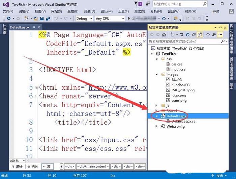Click the browser Refresh toolbar icon
Screen dimensions: 236x179
[164, 18]
